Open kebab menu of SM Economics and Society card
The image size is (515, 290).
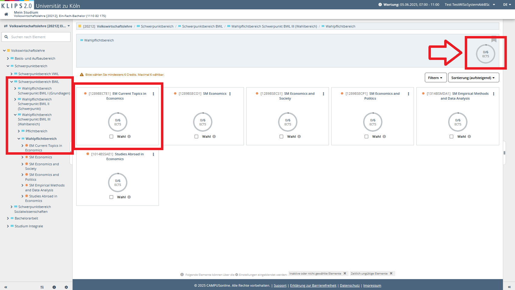pos(323,94)
